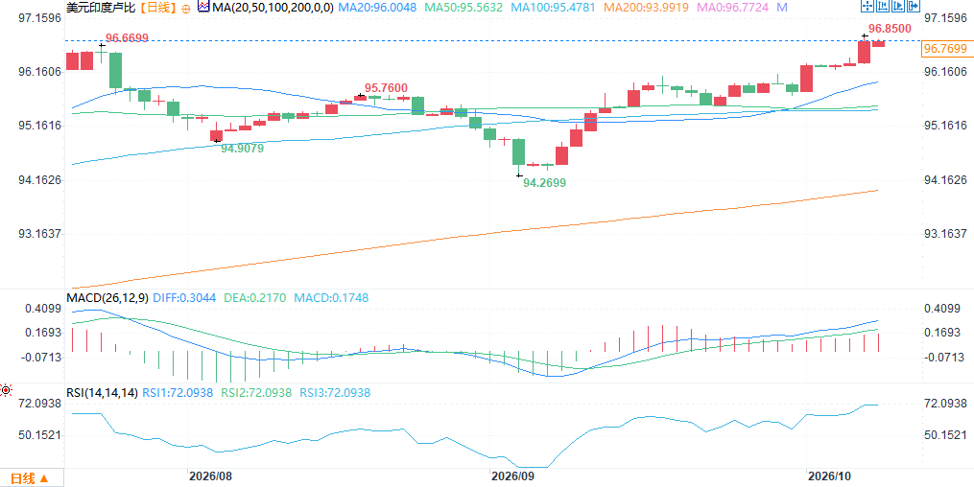The image size is (974, 487).
Task: Click the crosshair cursor icon at top right
Action: 867,6
